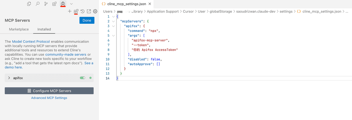Click the apifox green status dot

(x=90, y=78)
